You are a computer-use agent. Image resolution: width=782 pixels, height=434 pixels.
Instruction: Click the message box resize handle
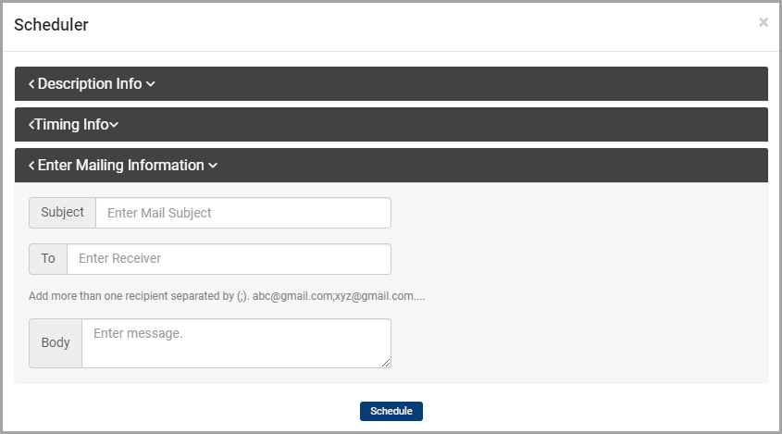[x=386, y=363]
